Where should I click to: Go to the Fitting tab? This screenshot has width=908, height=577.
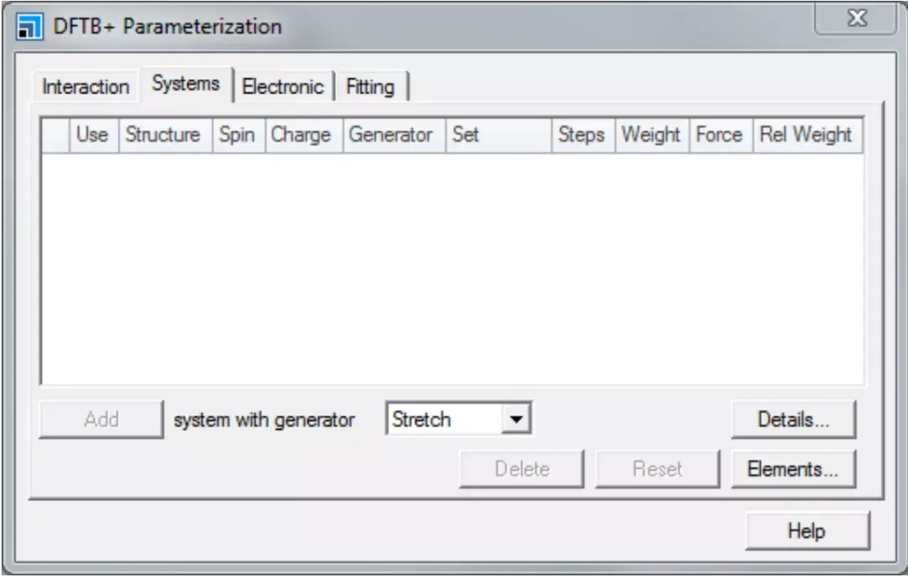[371, 87]
